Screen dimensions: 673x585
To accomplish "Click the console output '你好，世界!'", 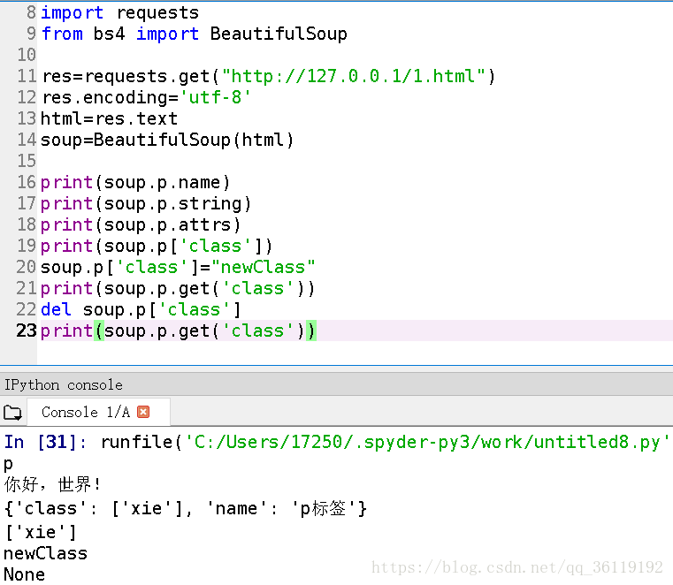I will click(x=52, y=484).
